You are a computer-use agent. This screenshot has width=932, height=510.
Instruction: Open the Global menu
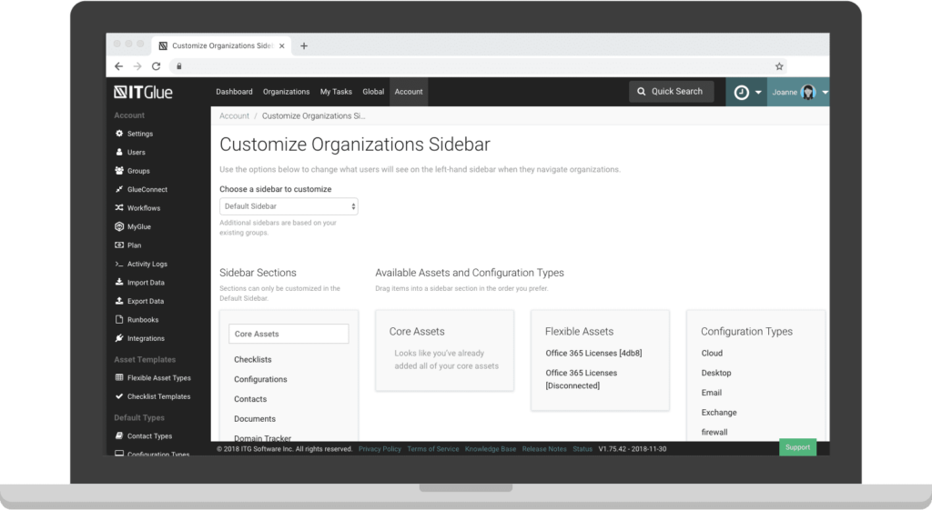(373, 92)
